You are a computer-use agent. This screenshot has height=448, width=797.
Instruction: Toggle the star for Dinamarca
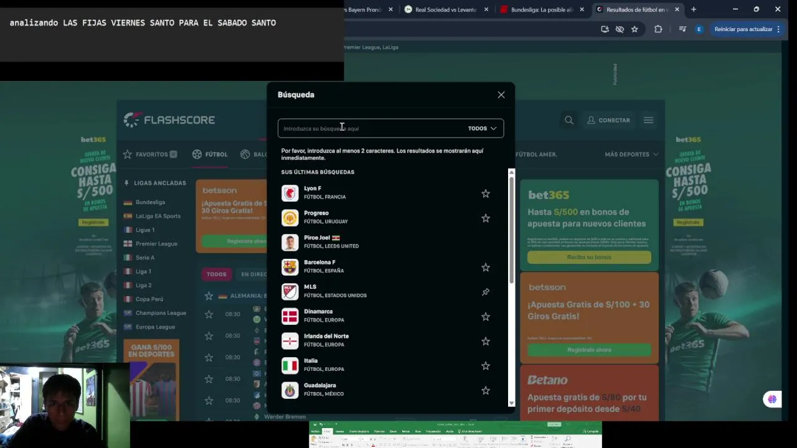point(486,316)
